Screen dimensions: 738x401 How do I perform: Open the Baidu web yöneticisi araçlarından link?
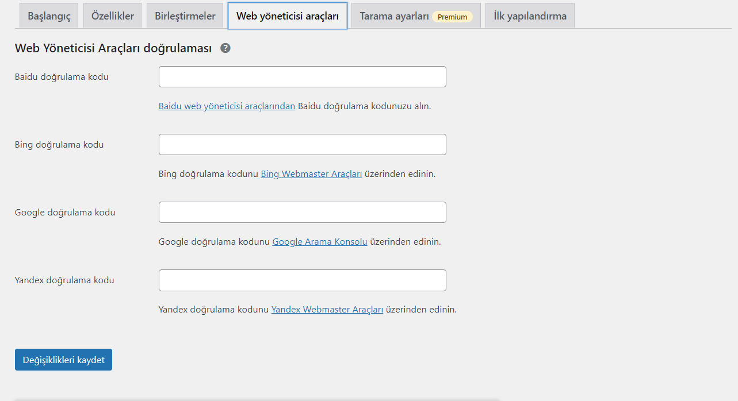pos(227,106)
